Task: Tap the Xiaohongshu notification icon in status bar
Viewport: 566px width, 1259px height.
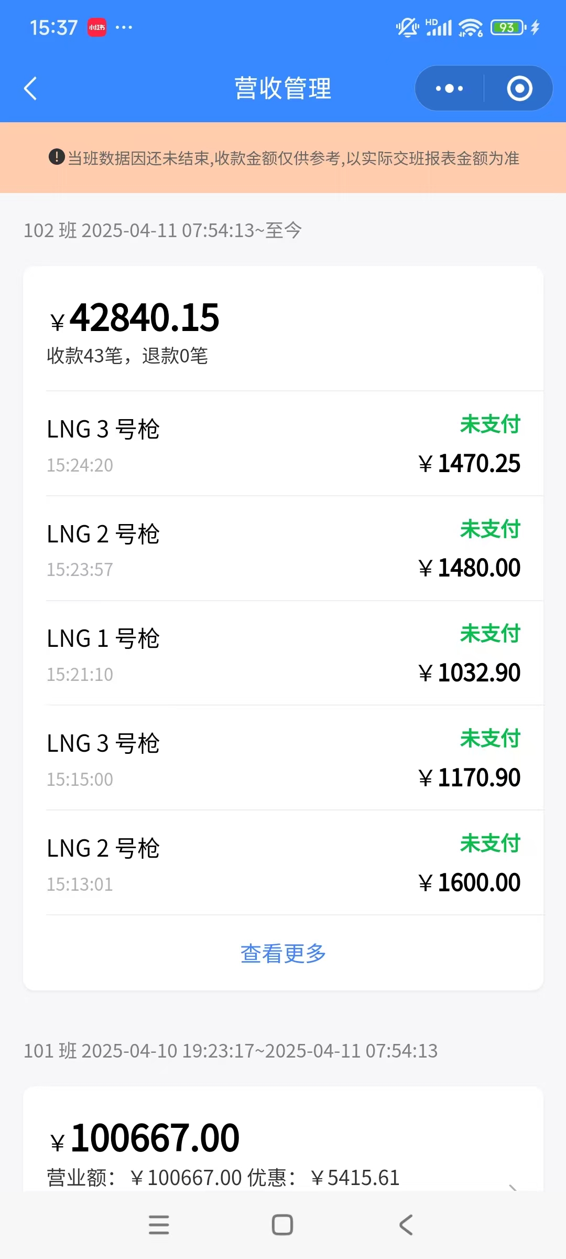Action: click(97, 27)
